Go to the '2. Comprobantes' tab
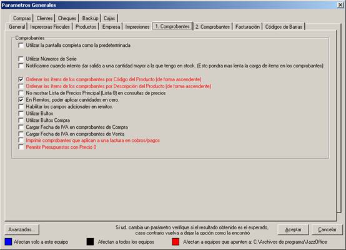 pyautogui.click(x=212, y=27)
